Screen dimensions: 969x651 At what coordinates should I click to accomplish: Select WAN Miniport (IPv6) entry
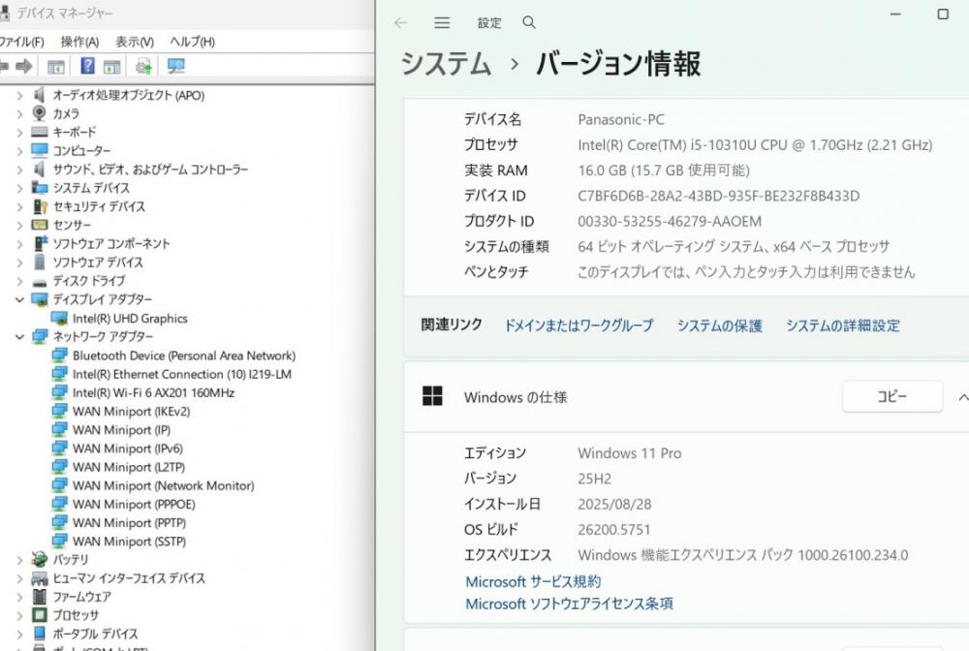[x=127, y=448]
